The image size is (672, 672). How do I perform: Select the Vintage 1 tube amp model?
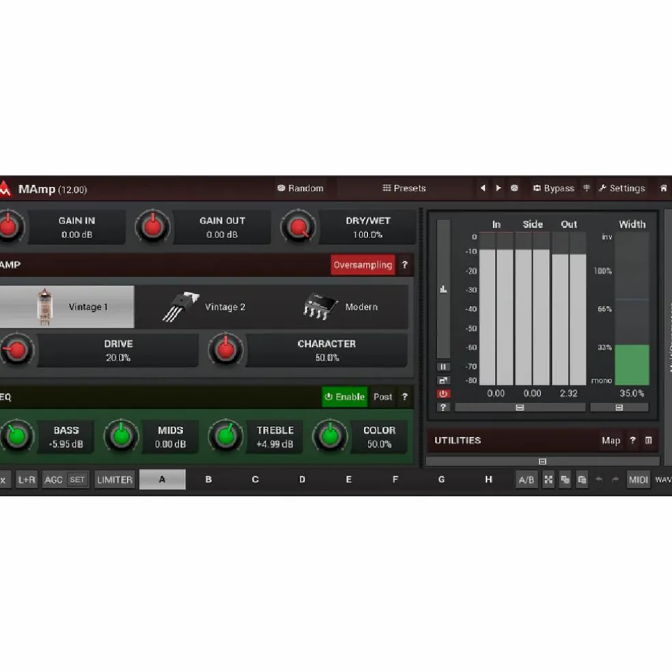click(x=67, y=307)
